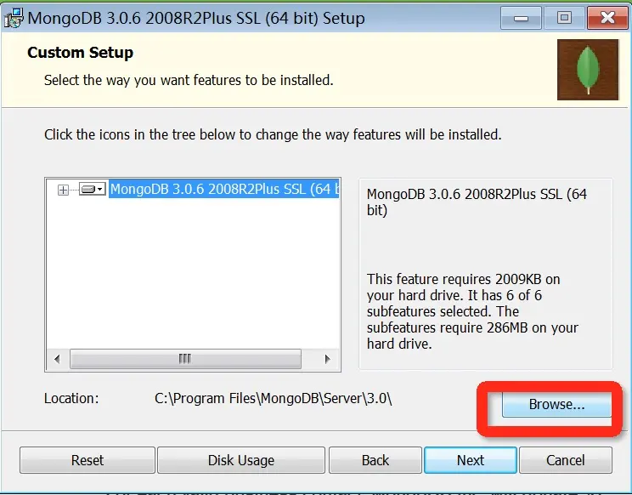Select MongoDB 3.0.6 2008R2Plus SSL tree item

(224, 189)
